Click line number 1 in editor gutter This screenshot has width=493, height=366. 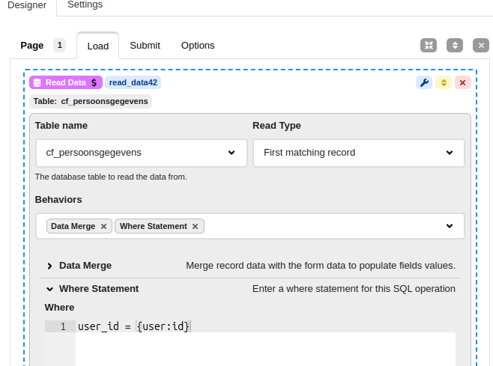click(63, 327)
